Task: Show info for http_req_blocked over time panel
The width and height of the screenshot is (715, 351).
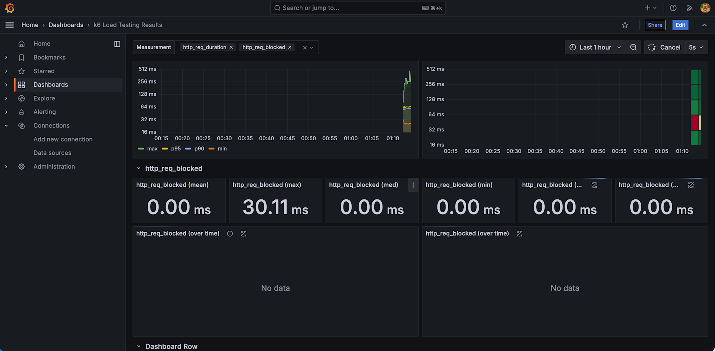Action: tap(230, 234)
